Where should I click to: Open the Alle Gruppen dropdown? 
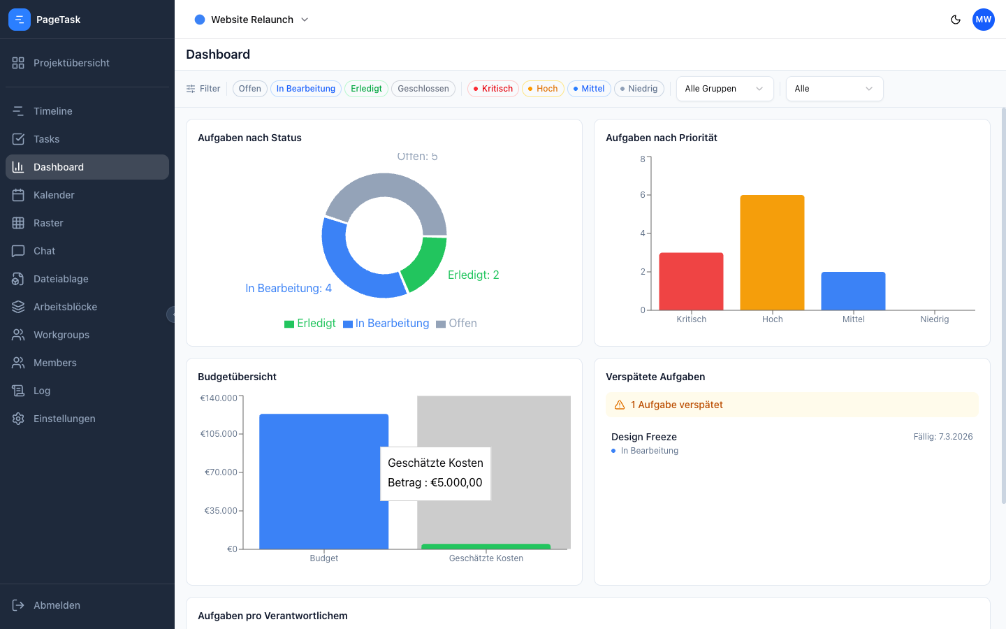[x=724, y=89]
